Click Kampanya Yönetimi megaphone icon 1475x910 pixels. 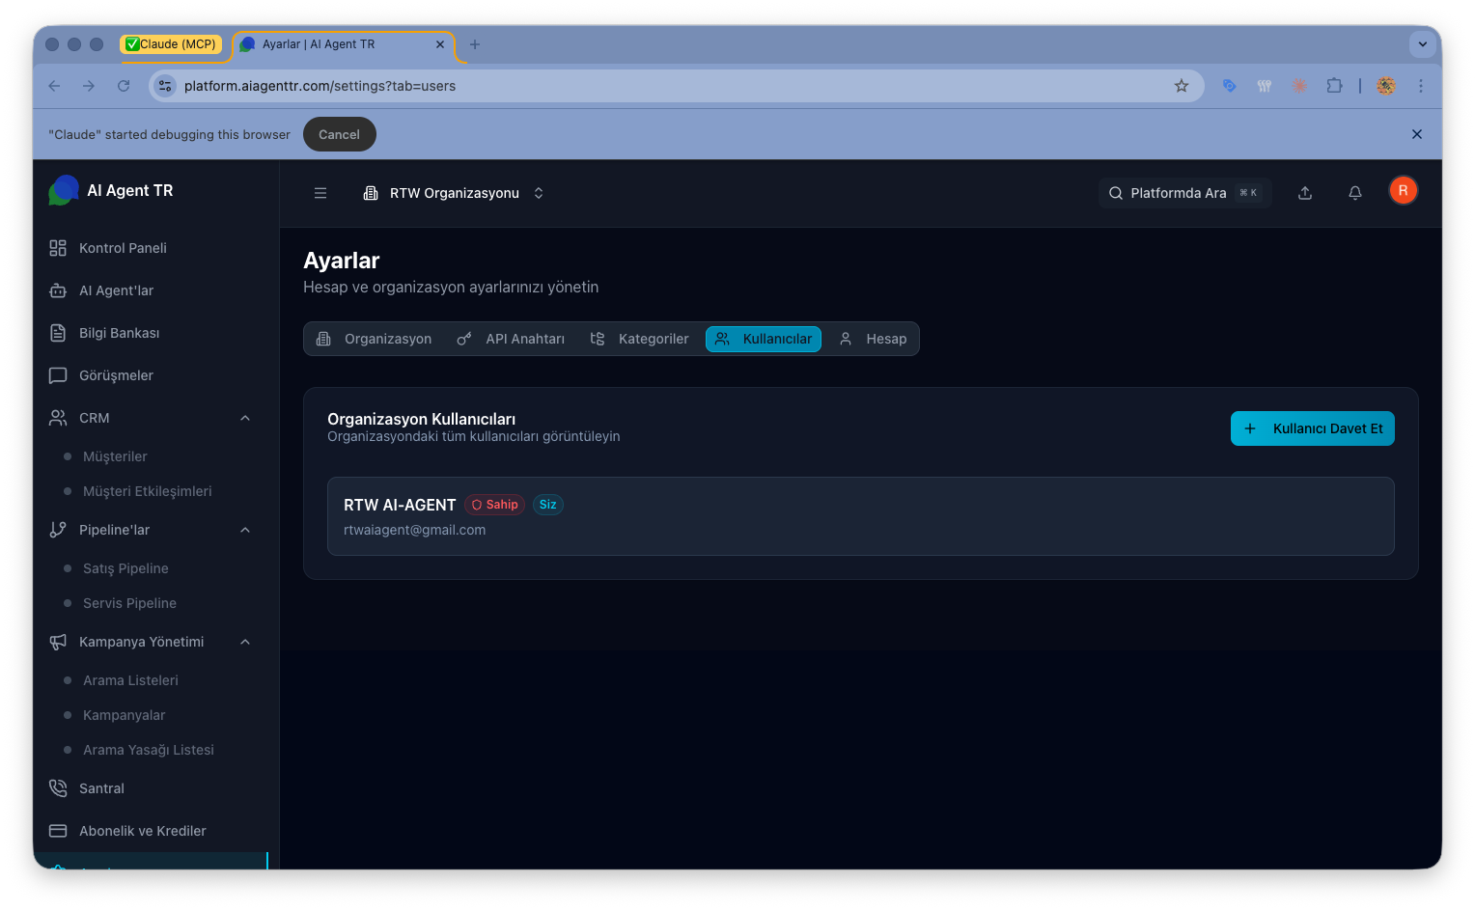pos(58,642)
